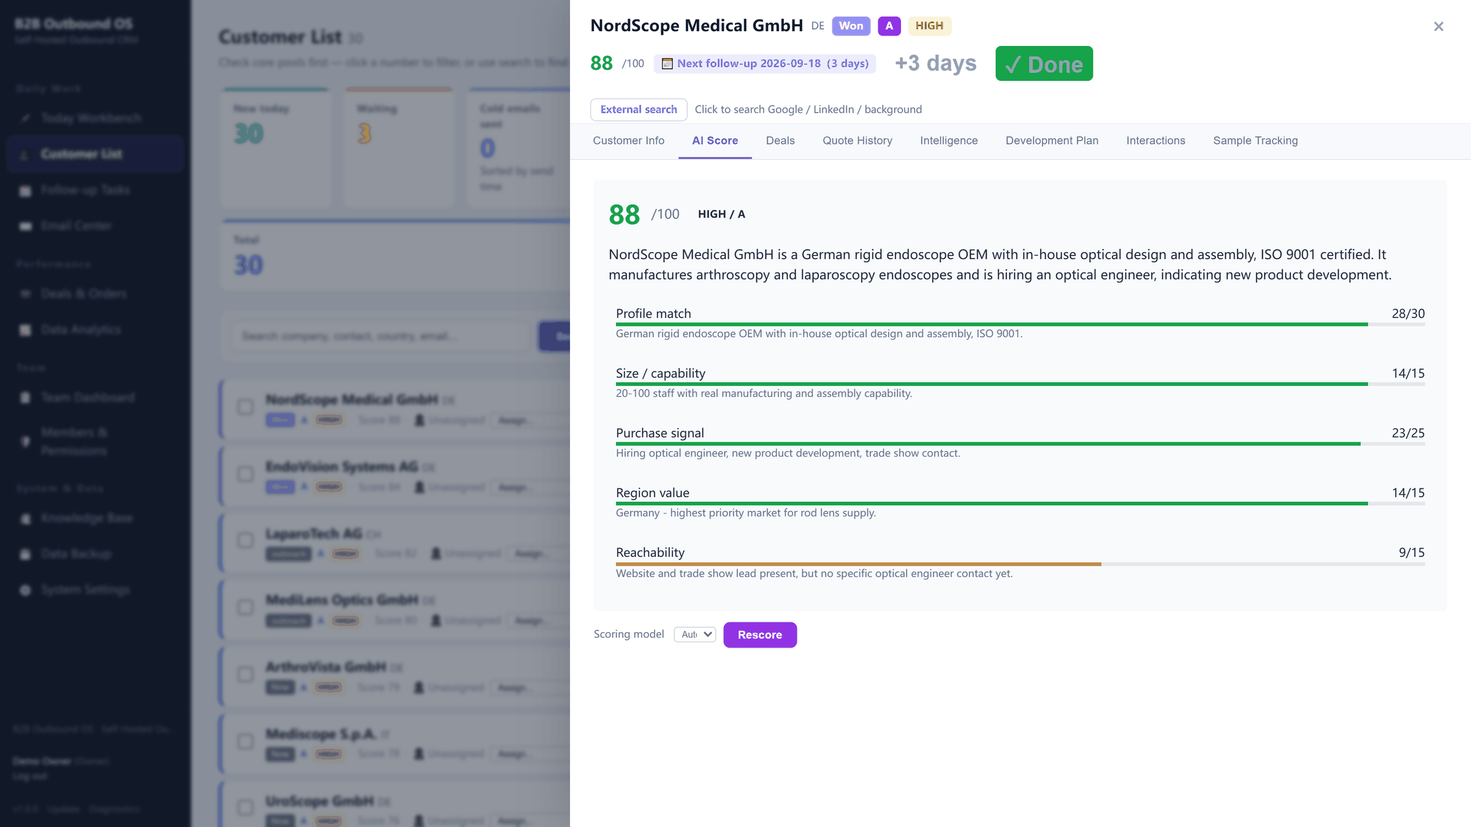This screenshot has width=1471, height=827.
Task: Open Data Backup in sidebar
Action: tap(95, 554)
